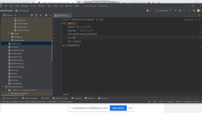Go to previous highlighted error arrow
Image resolution: width=202 pixels, height=113 pixels.
(x=196, y=20)
